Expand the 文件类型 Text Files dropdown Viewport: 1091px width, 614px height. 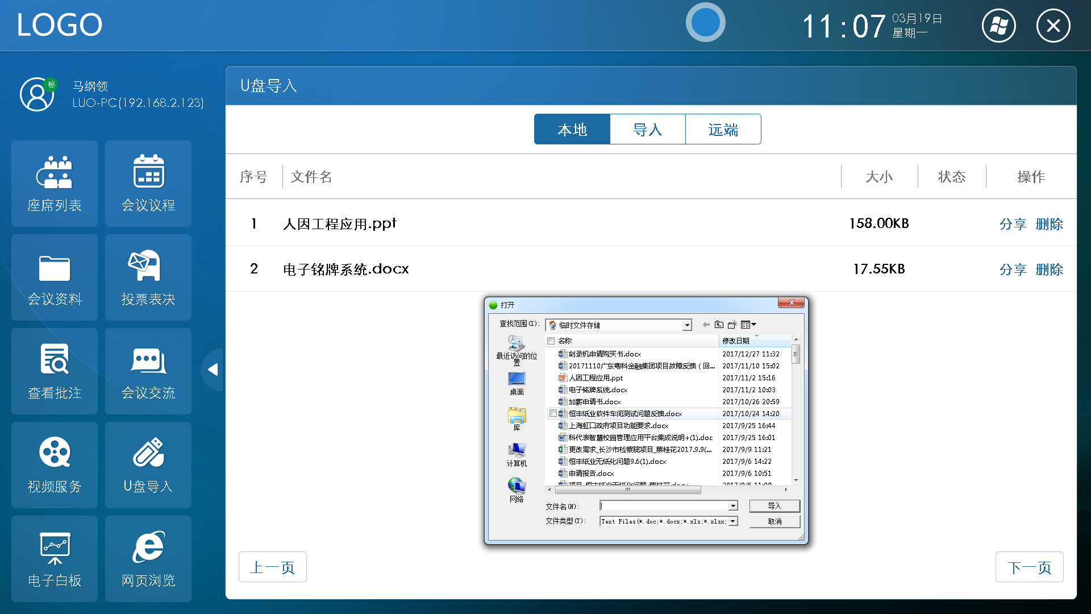tap(733, 521)
